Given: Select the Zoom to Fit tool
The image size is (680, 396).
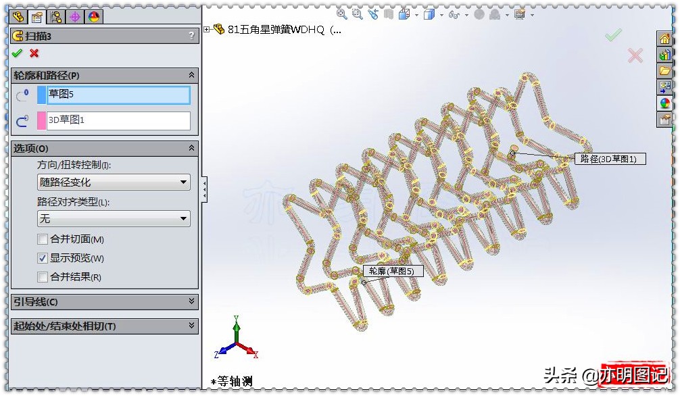Looking at the screenshot, I should (x=341, y=14).
